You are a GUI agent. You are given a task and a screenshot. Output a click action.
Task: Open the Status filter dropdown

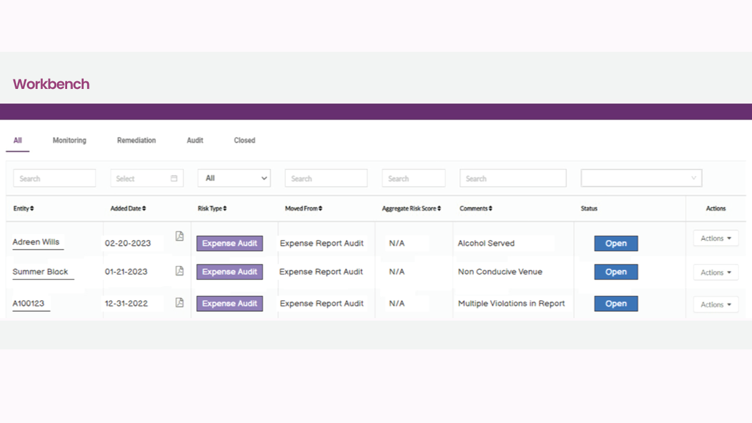[x=641, y=179]
